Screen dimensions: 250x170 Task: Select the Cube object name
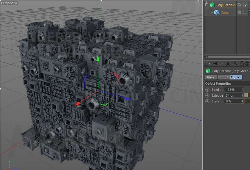[224, 12]
